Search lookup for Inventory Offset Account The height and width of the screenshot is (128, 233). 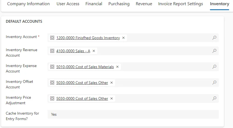pos(214,83)
